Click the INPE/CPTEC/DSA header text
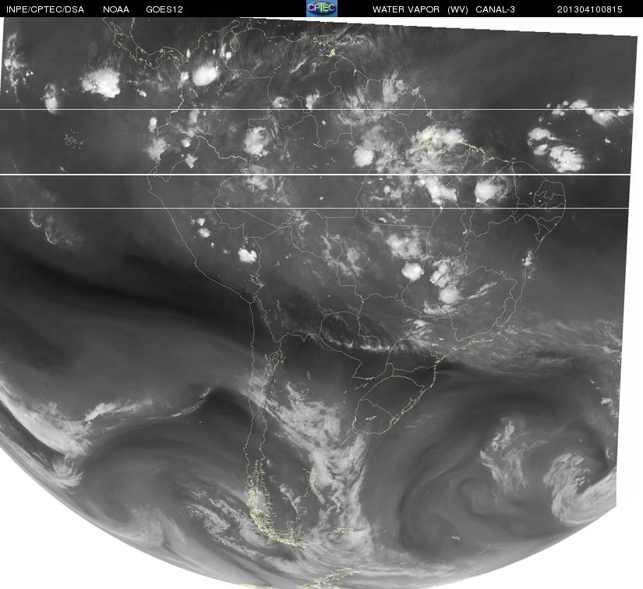 pyautogui.click(x=45, y=9)
